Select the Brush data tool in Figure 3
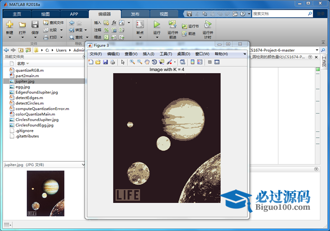The height and width of the screenshot is (231, 330). tap(169, 62)
